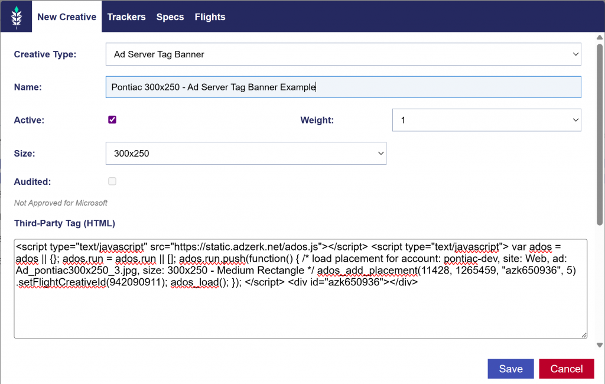This screenshot has height=384, width=605.
Task: Uncheck the Active checkbox
Action: click(112, 119)
